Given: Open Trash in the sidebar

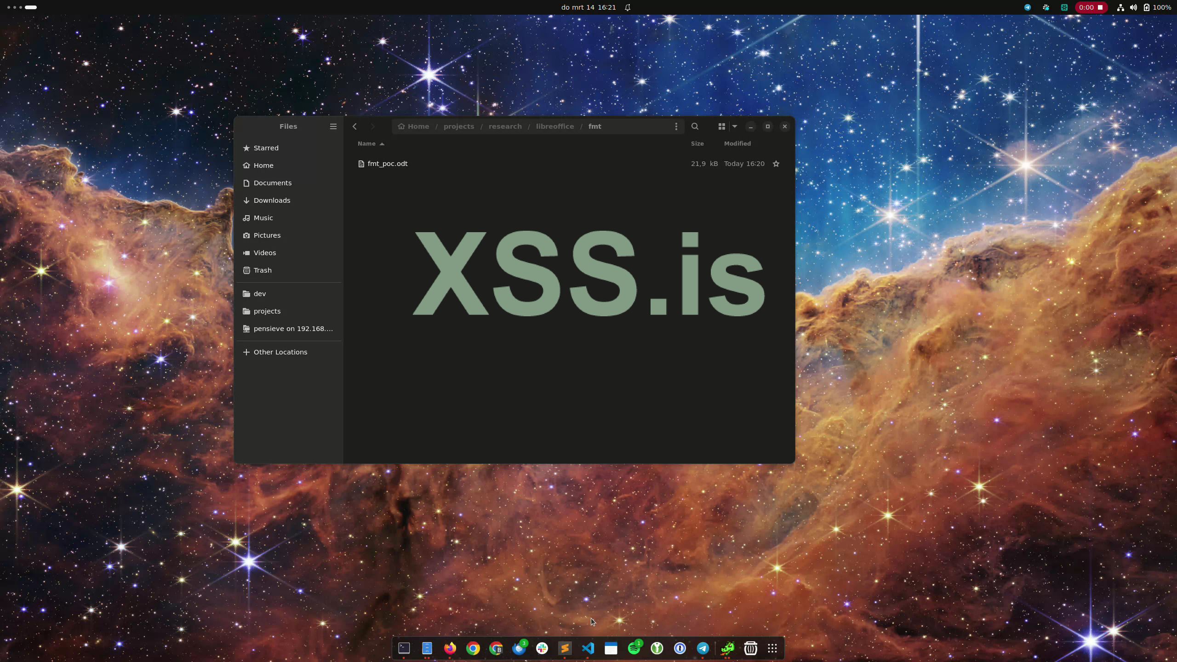Looking at the screenshot, I should click(x=262, y=270).
